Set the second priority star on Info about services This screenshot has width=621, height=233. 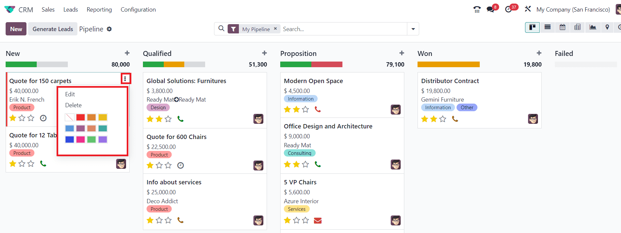(159, 220)
